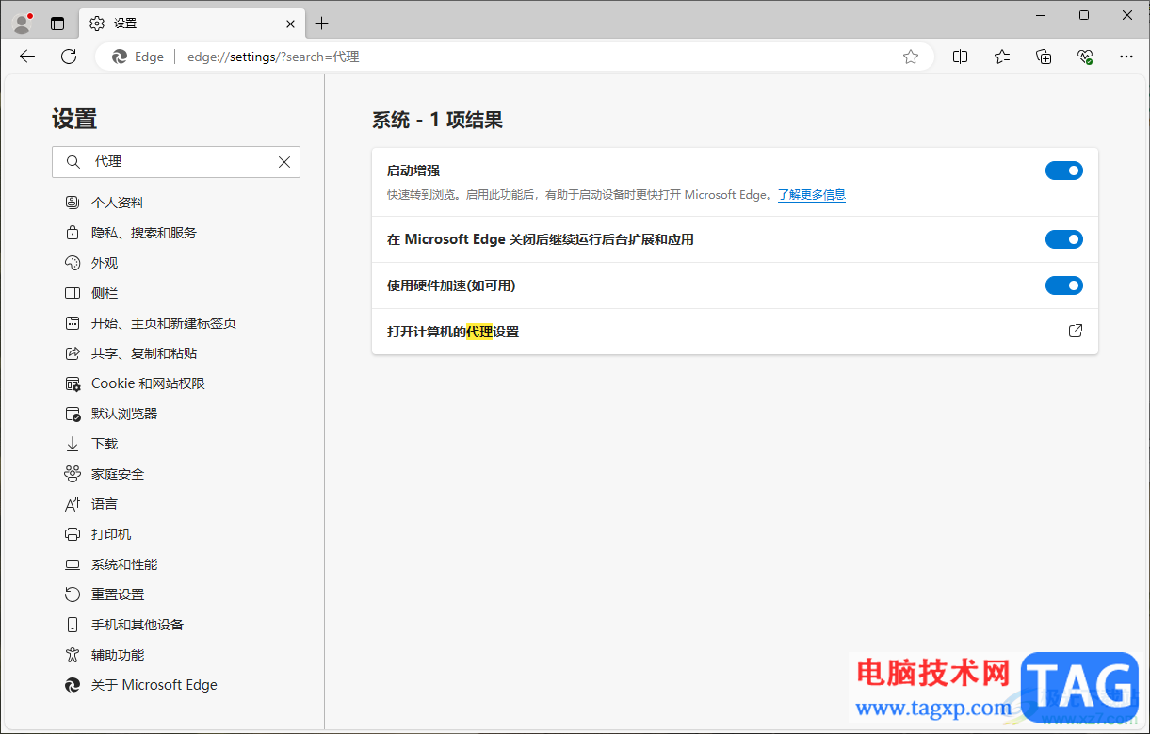The width and height of the screenshot is (1150, 734).
Task: Click the settings search box containing 代理
Action: 176,162
